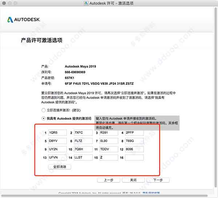Click activation code field 1 containing 1QR5

point(57,133)
